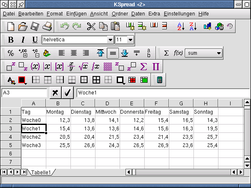Open the Format menu

click(55, 14)
